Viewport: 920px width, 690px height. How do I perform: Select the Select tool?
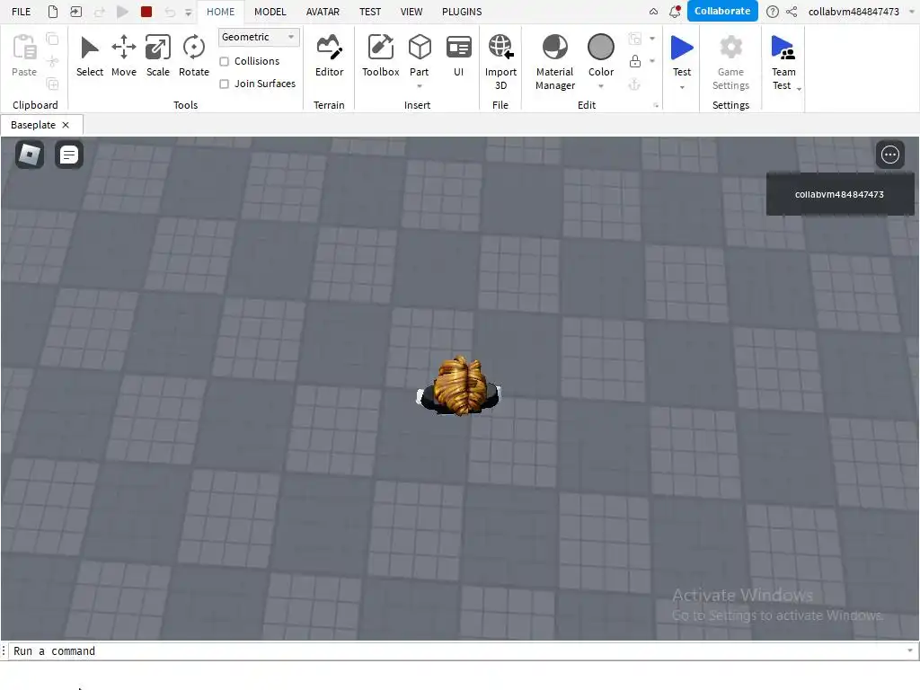pyautogui.click(x=90, y=56)
